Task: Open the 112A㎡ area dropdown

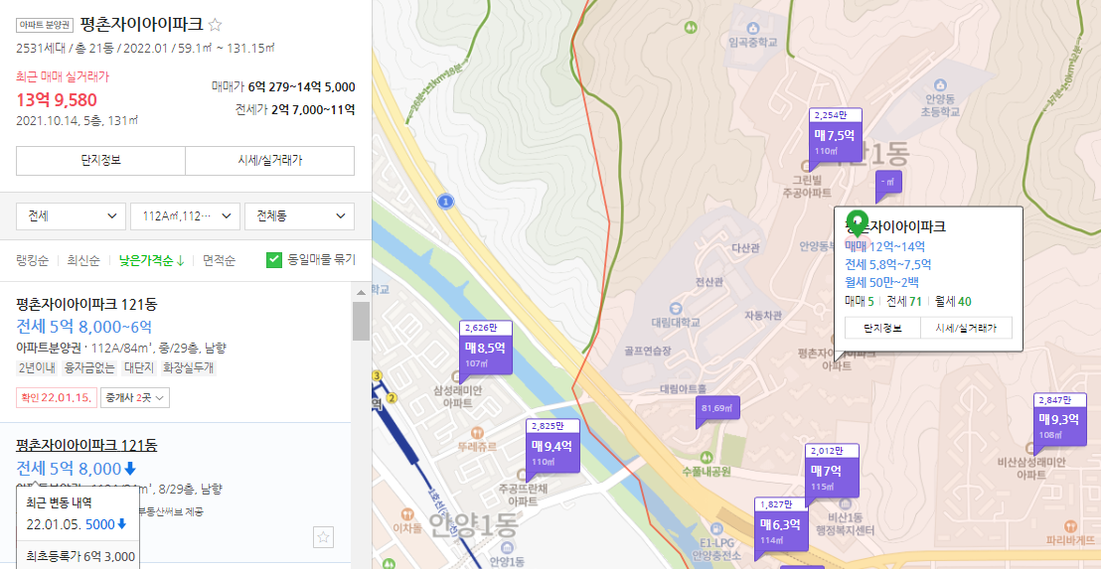Action: tap(186, 216)
